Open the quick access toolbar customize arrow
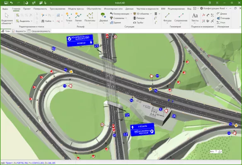The height and width of the screenshot is (165, 242). (x=51, y=3)
